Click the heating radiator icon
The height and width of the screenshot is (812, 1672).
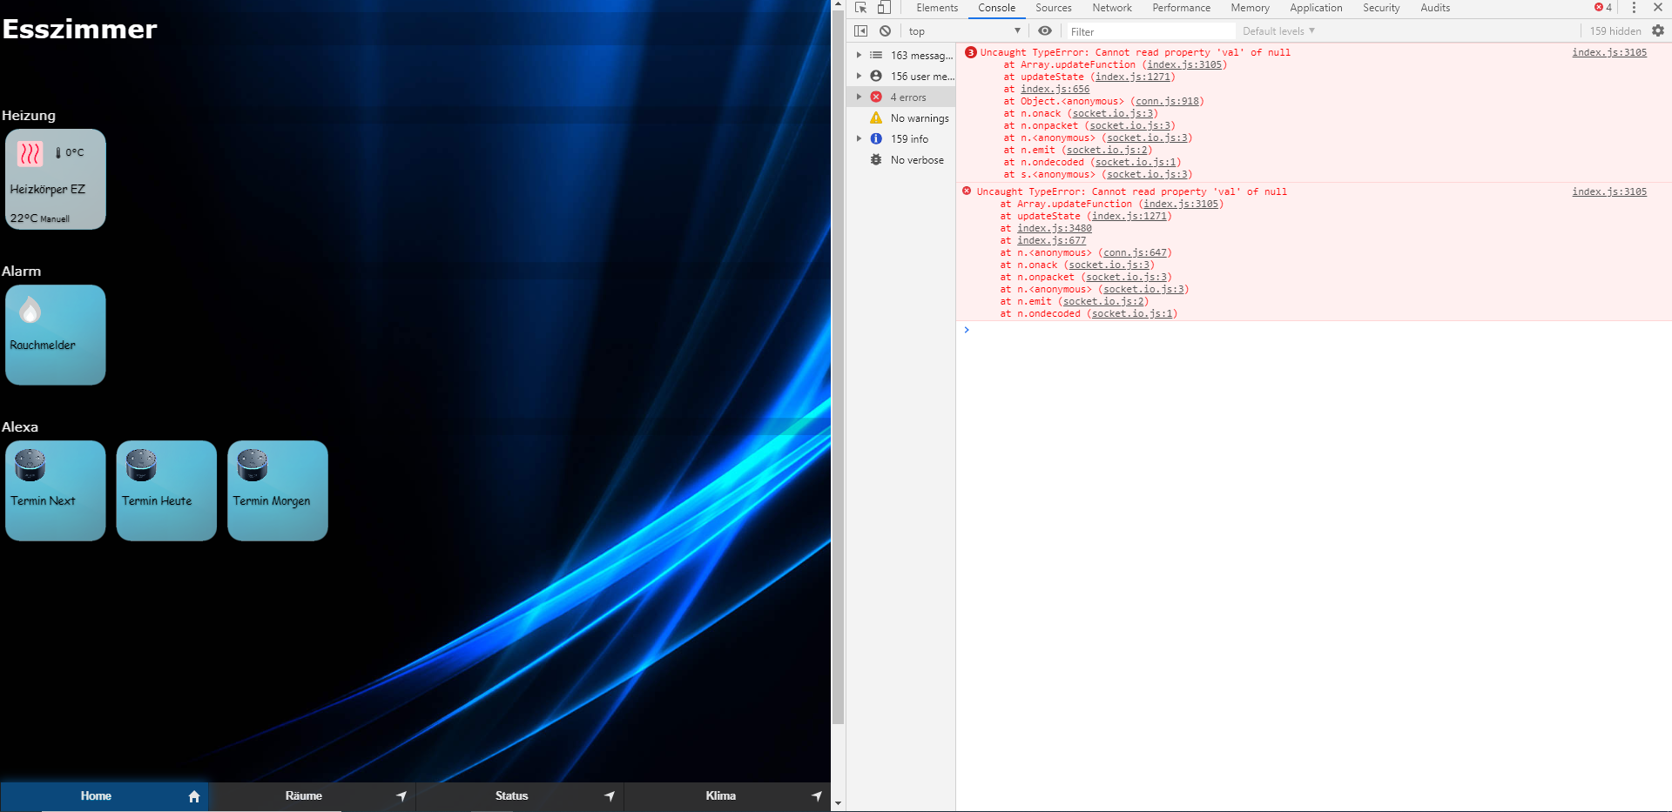point(30,154)
